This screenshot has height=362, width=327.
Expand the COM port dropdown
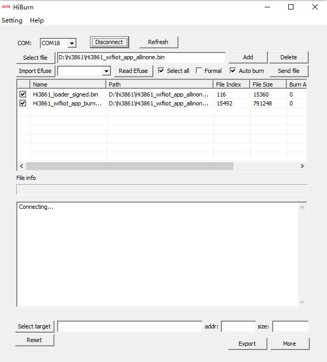point(72,43)
